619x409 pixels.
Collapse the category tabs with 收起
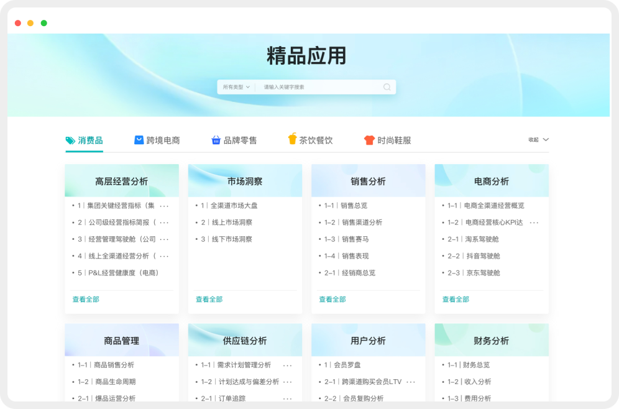(538, 140)
